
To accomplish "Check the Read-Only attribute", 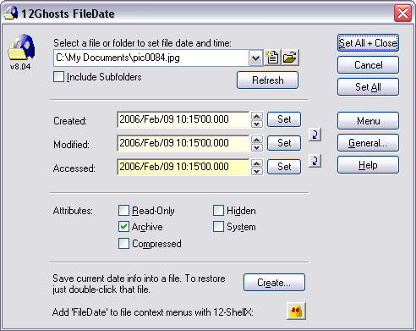I will click(123, 211).
